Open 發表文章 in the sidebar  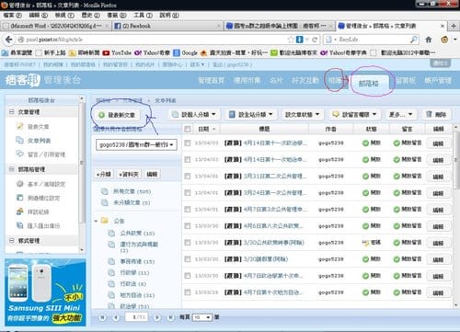[33, 126]
